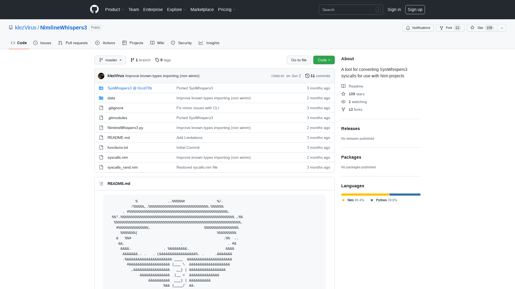The width and height of the screenshot is (515, 289).
Task: Click the file icon beside syscalls.nim
Action: coord(101,157)
